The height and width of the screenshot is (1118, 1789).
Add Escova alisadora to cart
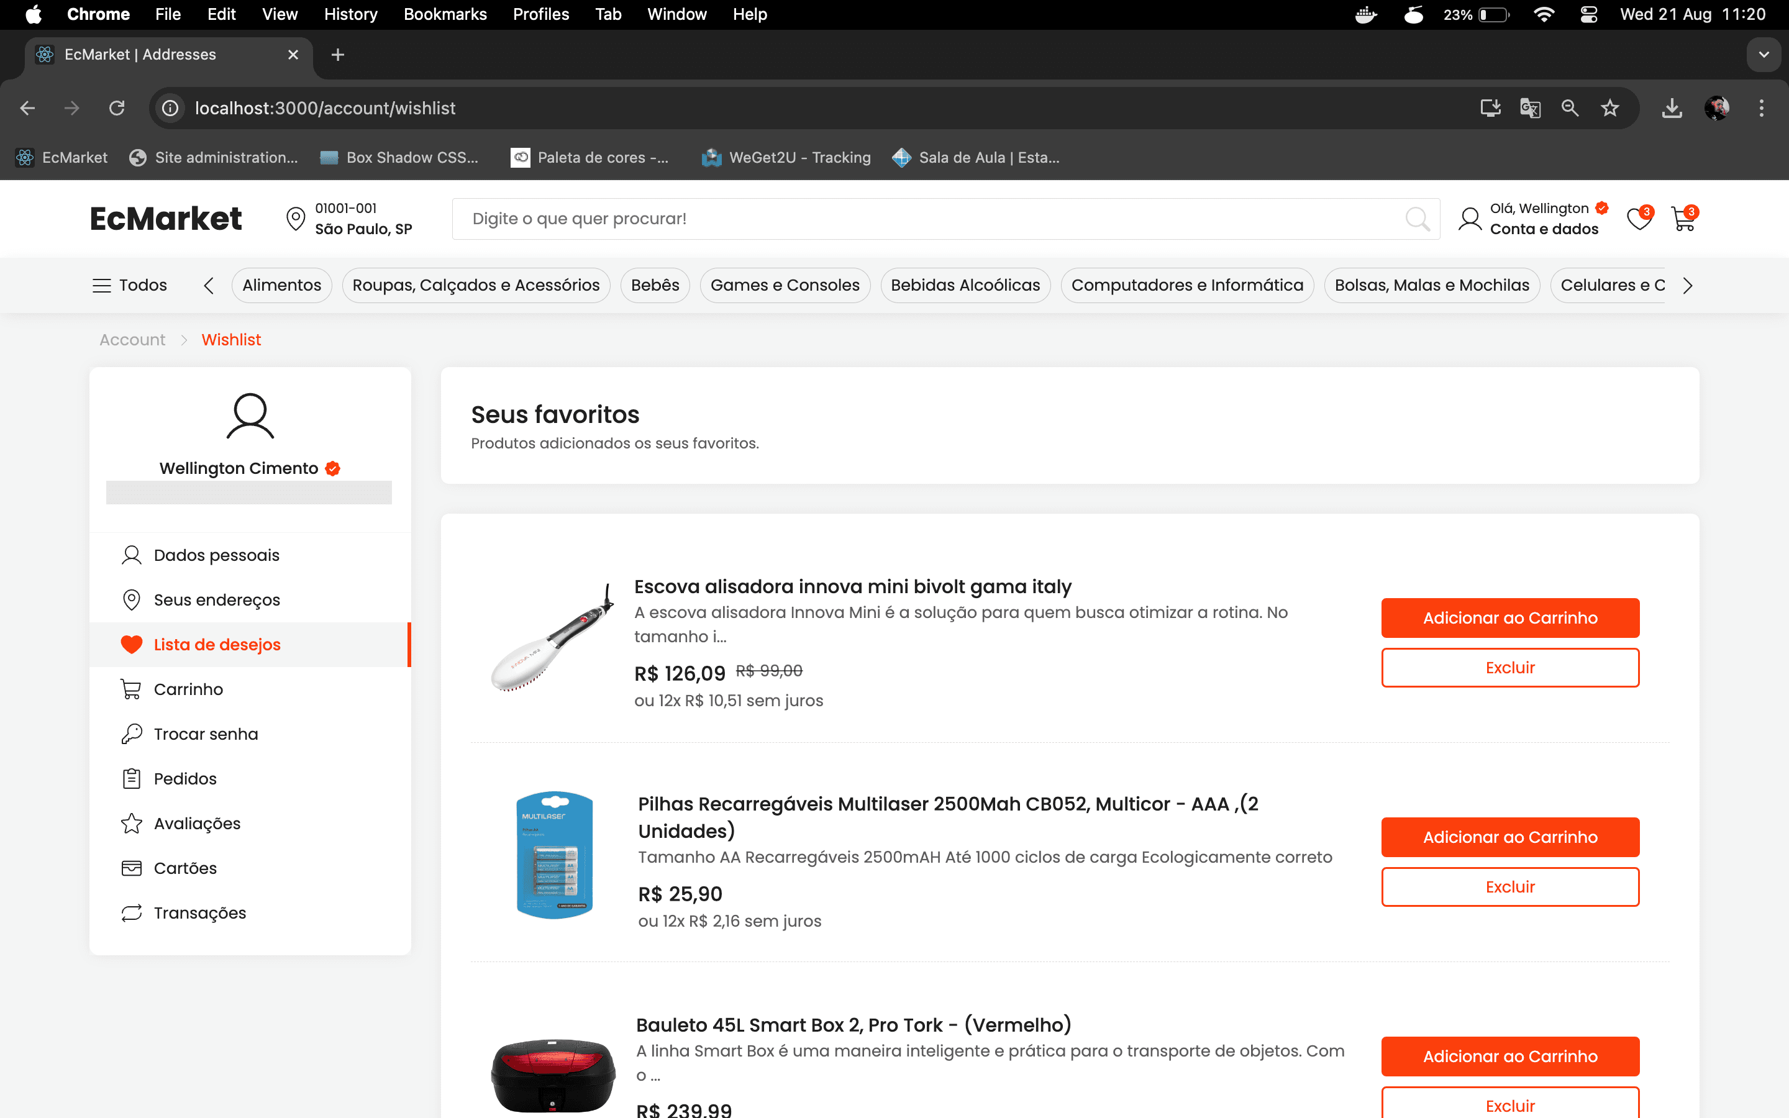(1510, 618)
